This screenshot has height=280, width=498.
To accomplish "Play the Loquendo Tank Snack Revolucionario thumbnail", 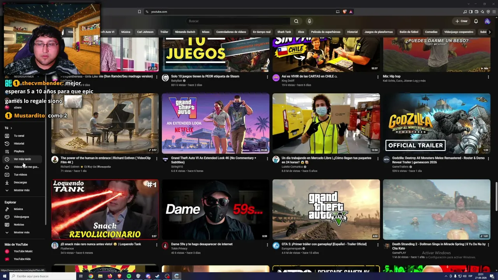I will tap(105, 210).
